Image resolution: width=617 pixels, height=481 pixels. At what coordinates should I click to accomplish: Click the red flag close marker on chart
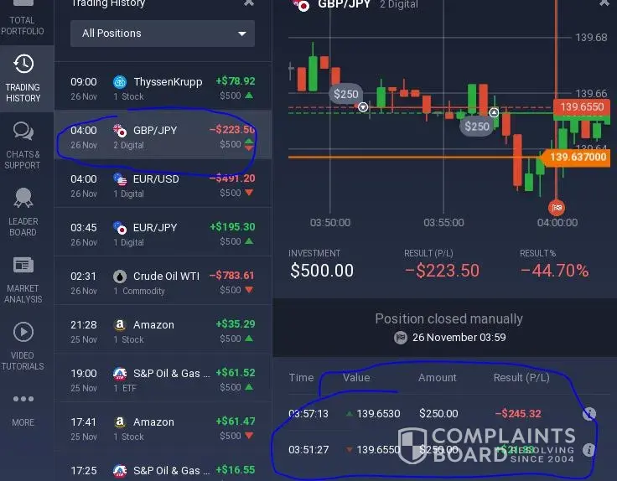[x=557, y=208]
